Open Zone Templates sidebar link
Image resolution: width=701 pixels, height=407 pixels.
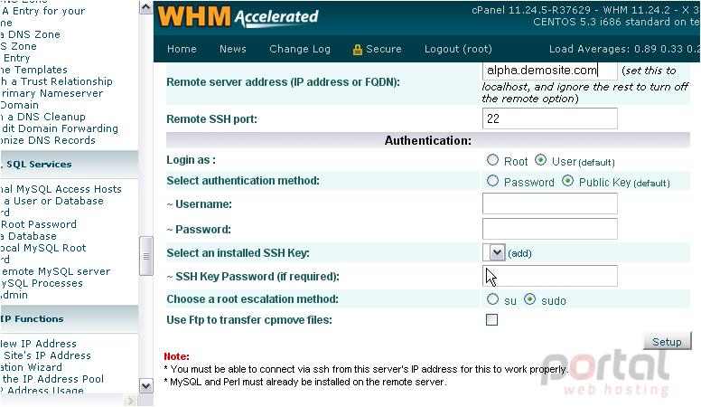coord(34,70)
